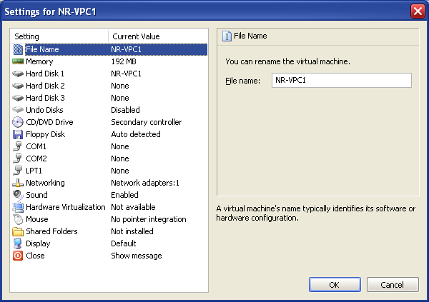Click the 'Enabled' value for Sound
The height and width of the screenshot is (302, 429).
pos(124,195)
